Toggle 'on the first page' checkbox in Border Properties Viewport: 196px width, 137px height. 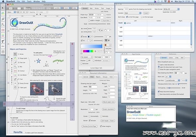click(127, 17)
